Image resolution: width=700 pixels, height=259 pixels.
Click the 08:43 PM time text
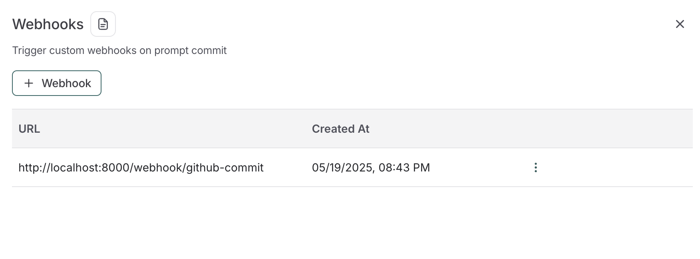[404, 167]
